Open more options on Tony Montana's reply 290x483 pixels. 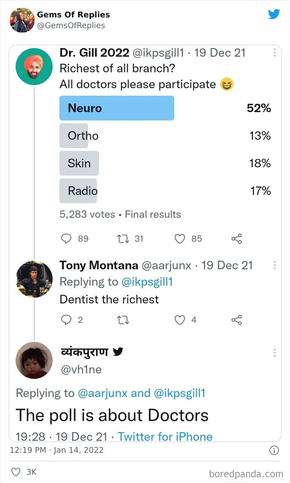click(x=274, y=265)
